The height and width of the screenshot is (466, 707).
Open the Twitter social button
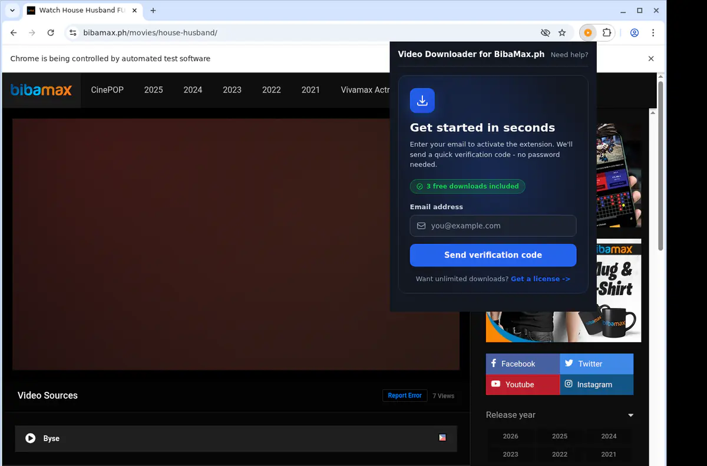click(x=597, y=363)
